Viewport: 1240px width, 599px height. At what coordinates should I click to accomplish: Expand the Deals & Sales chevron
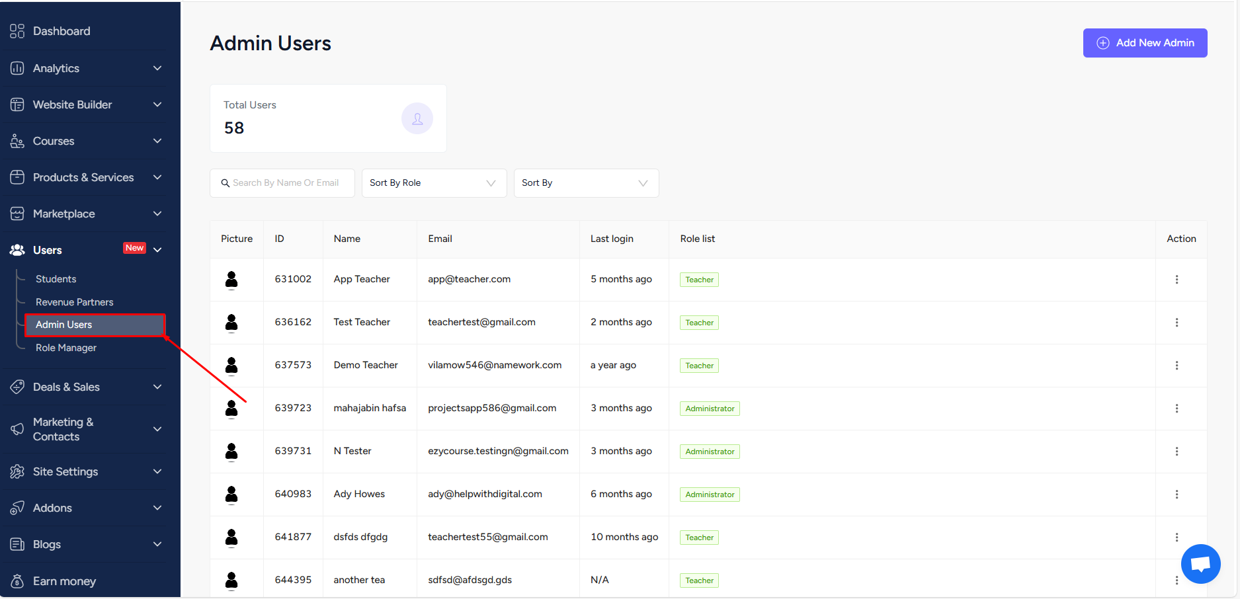[157, 387]
